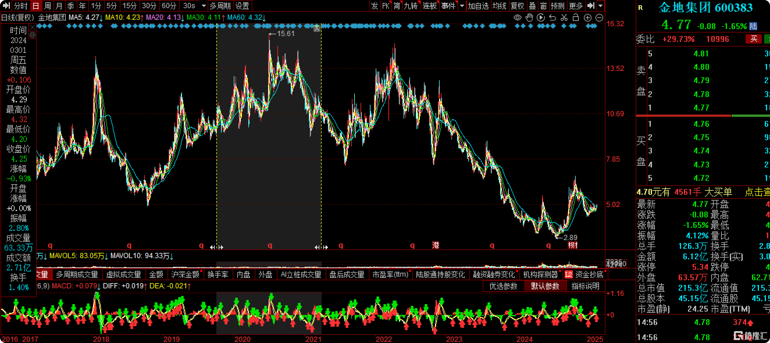Viewport: 770px width, 343px height.
Task: Open the 更多 more menu
Action: click(576, 6)
